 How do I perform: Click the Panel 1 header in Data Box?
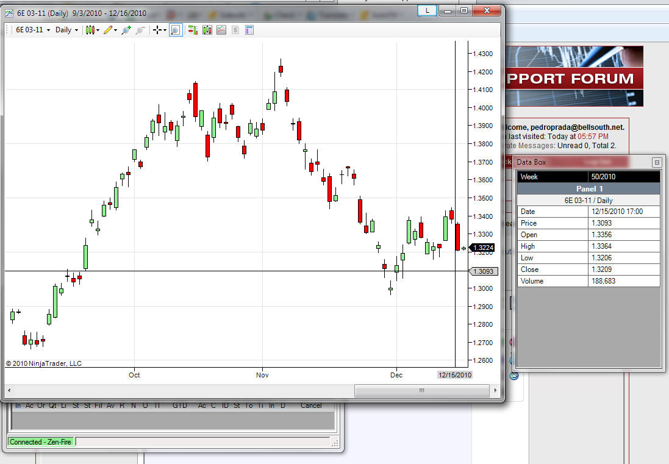pos(589,188)
